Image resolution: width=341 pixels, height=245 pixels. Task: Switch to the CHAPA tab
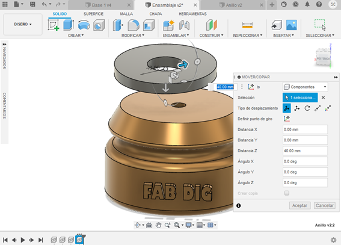click(x=156, y=14)
